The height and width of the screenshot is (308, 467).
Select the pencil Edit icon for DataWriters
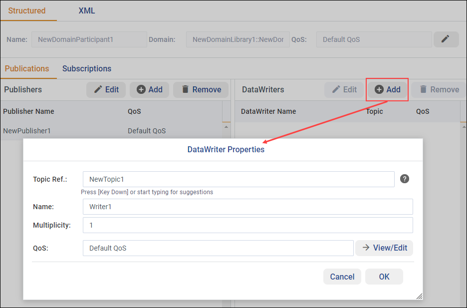(x=337, y=89)
